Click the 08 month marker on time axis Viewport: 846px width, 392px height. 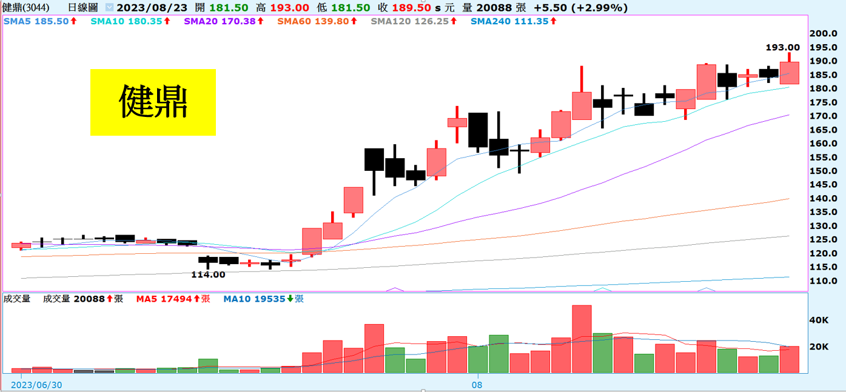click(x=477, y=385)
